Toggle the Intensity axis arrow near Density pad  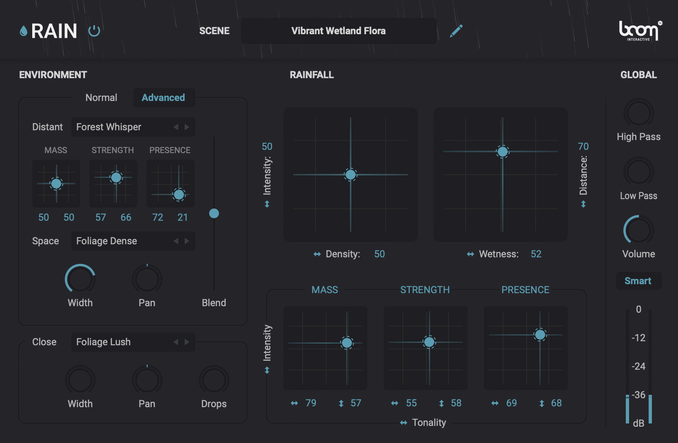[x=267, y=203]
